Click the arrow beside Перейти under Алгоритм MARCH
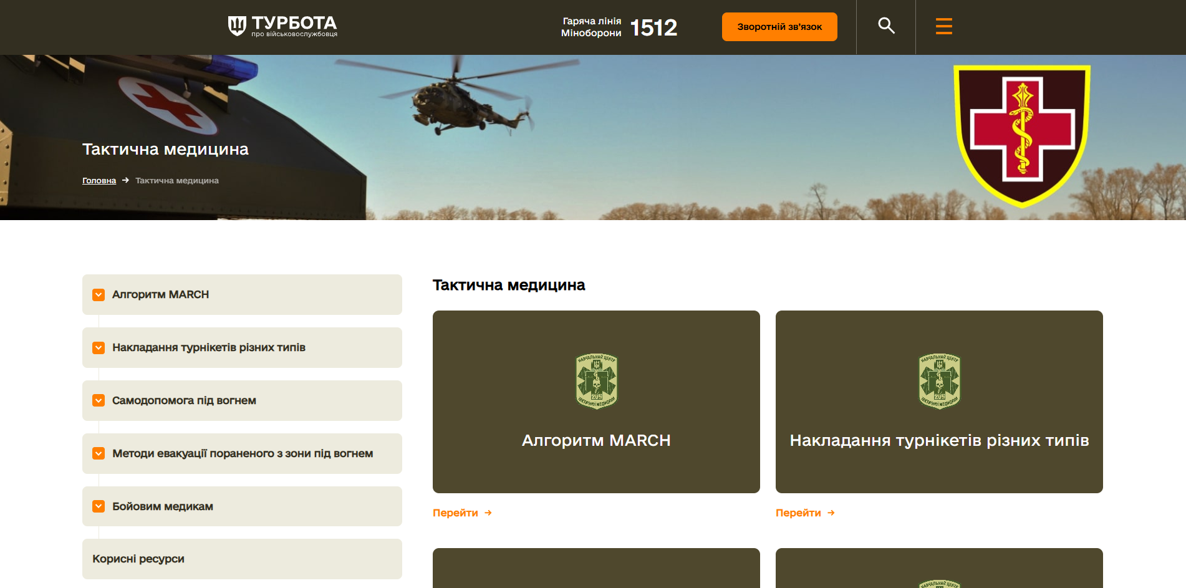The image size is (1186, 588). point(488,513)
